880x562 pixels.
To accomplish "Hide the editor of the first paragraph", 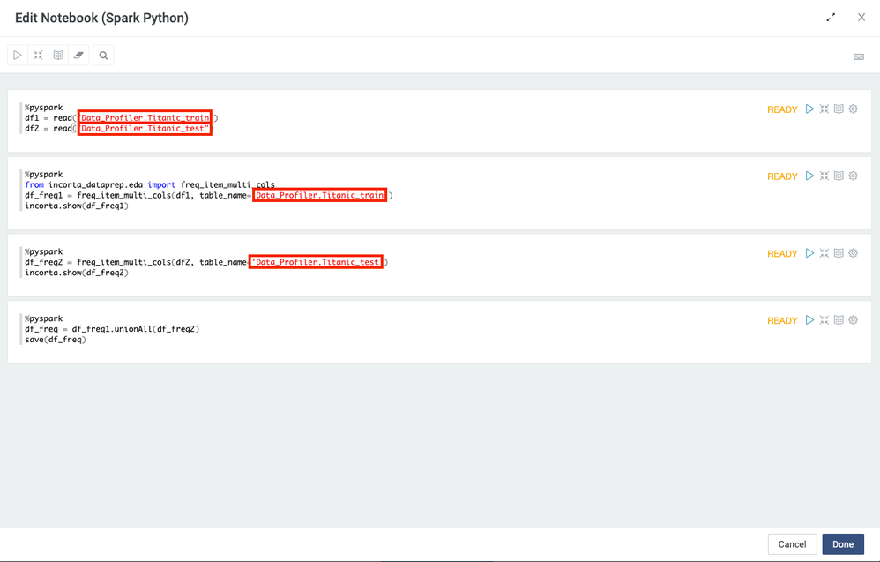I will tap(824, 109).
